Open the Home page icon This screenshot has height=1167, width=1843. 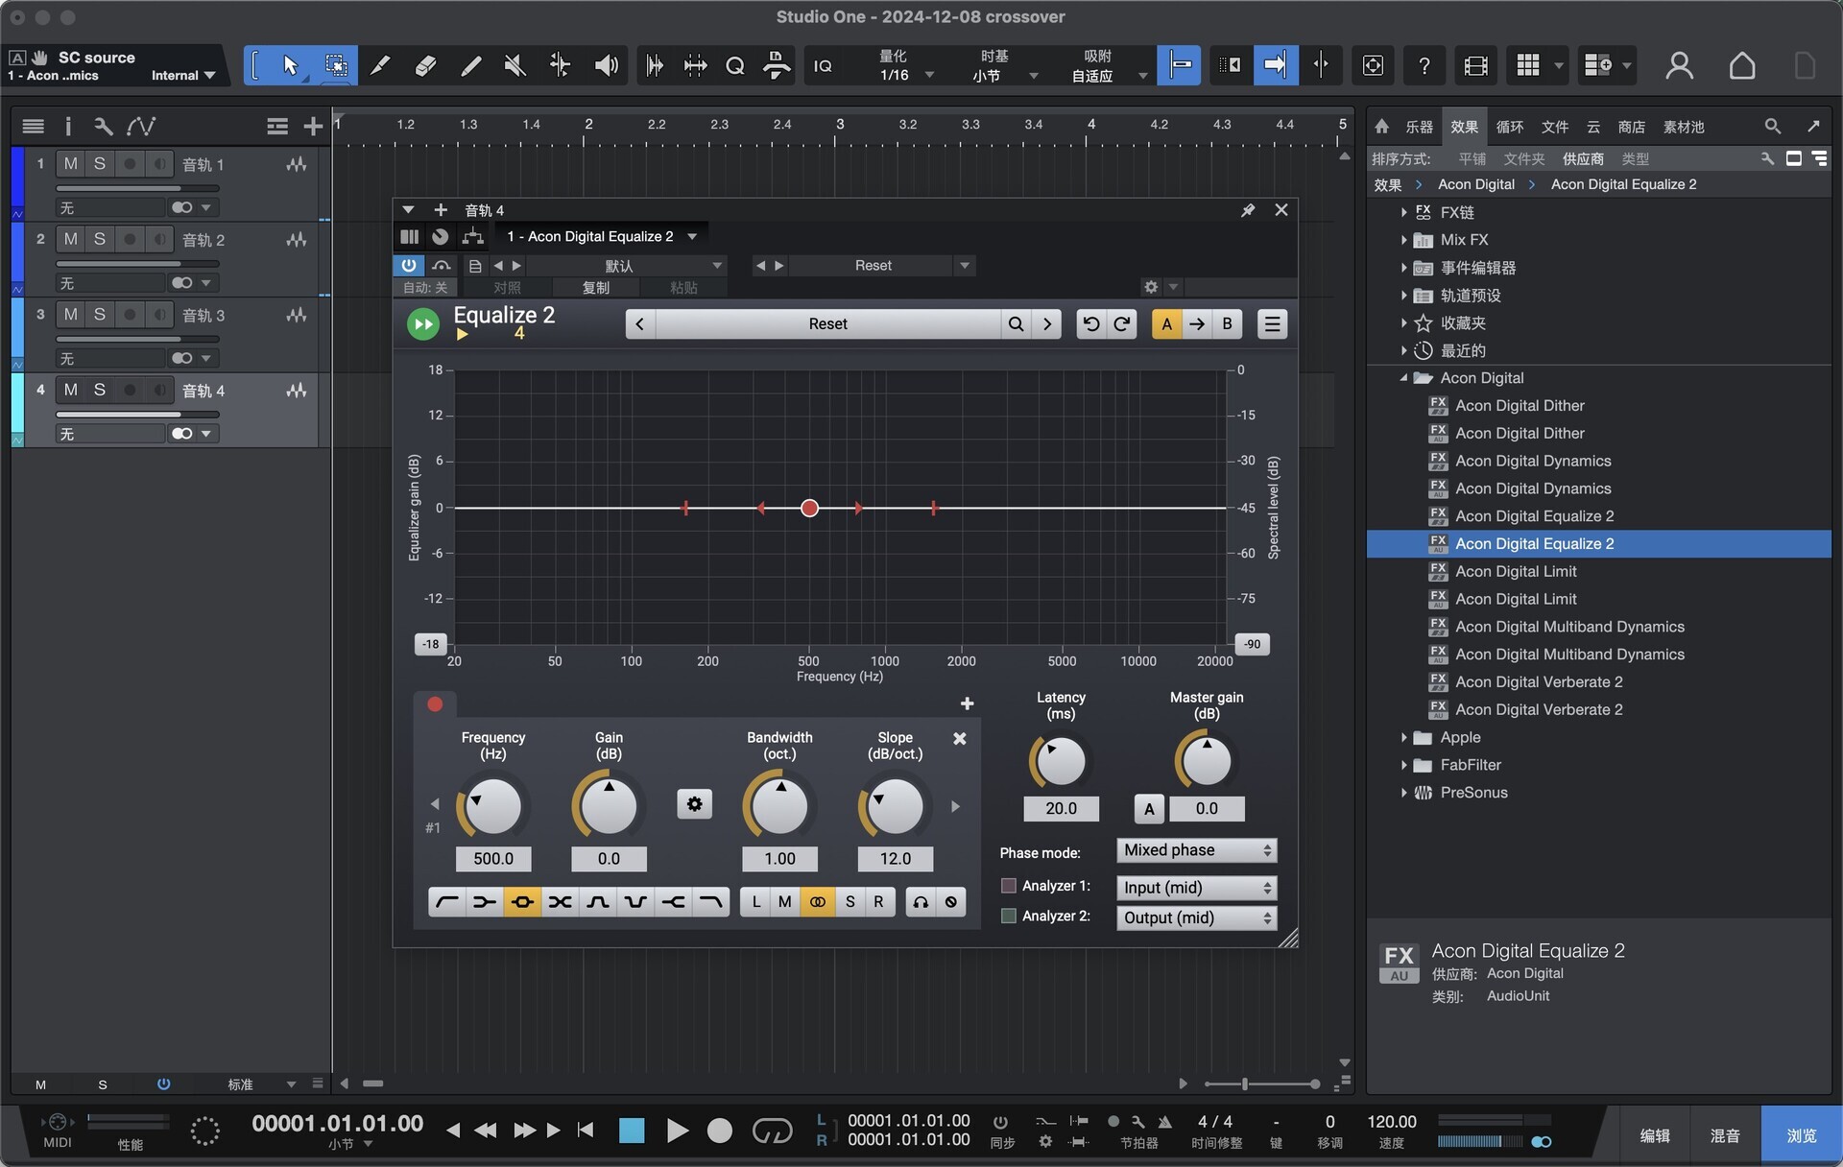[x=1742, y=65]
